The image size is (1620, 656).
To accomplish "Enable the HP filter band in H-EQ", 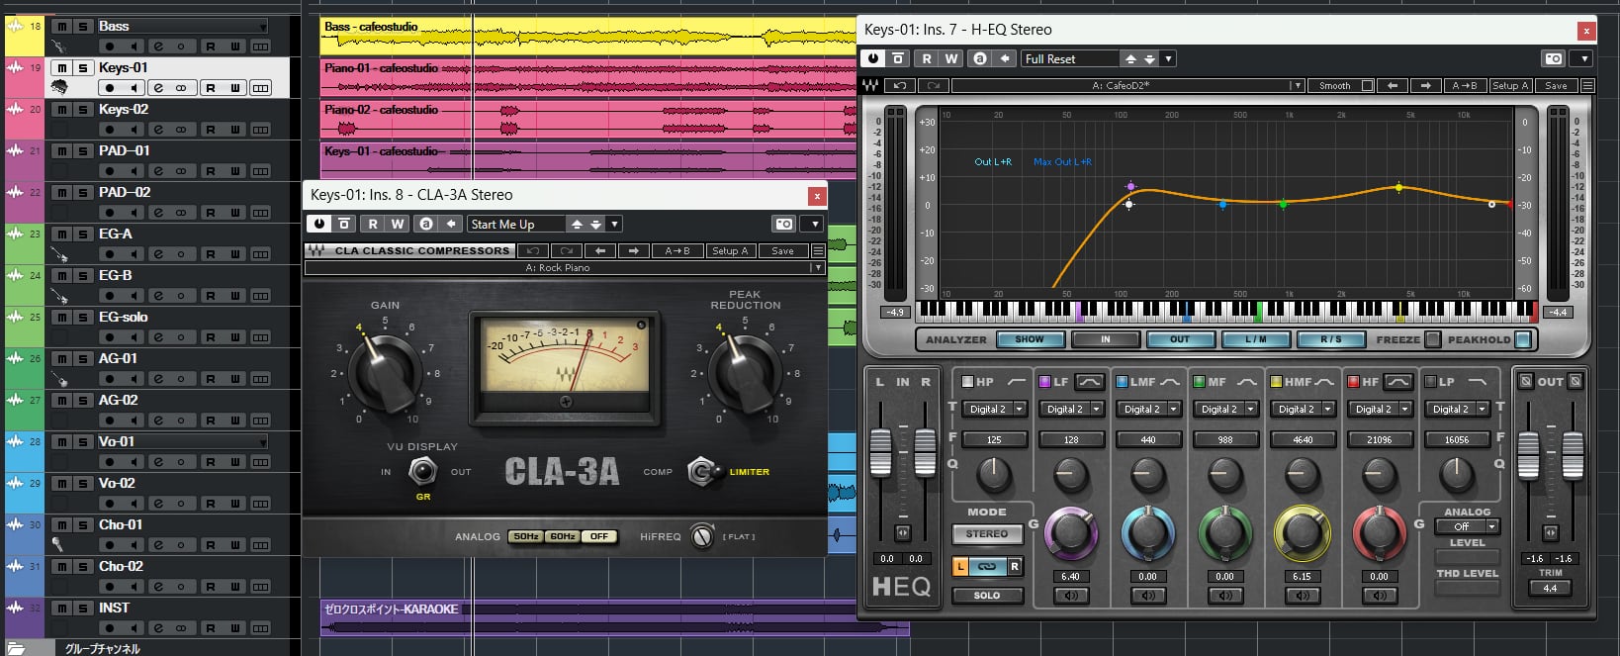I will (968, 382).
